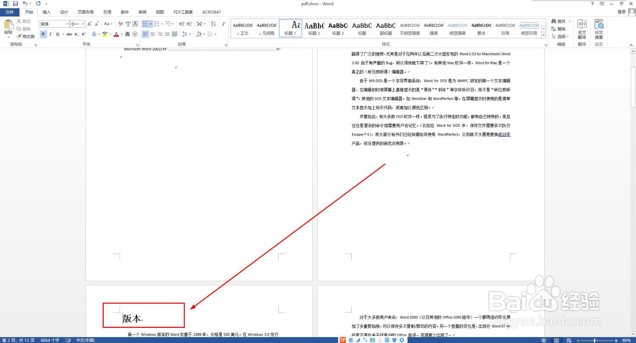Apply character border icon
Screen dimensions: 636x343
coord(135,24)
